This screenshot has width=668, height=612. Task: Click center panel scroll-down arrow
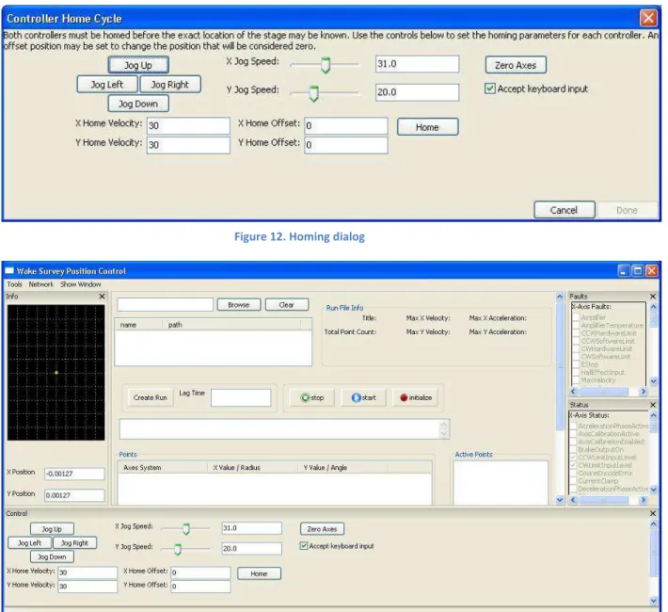[560, 500]
